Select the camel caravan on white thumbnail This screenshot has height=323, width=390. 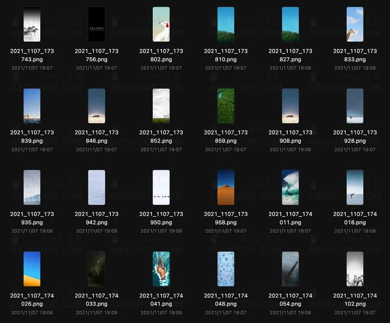pyautogui.click(x=161, y=187)
